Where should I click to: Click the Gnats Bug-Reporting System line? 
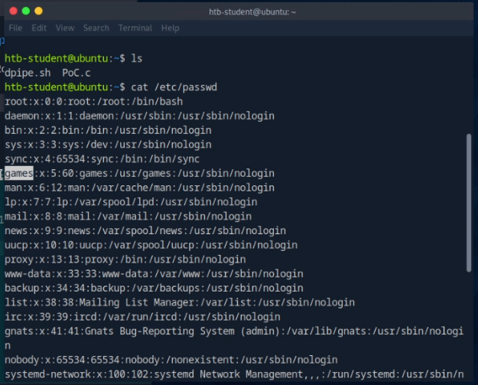click(x=229, y=331)
